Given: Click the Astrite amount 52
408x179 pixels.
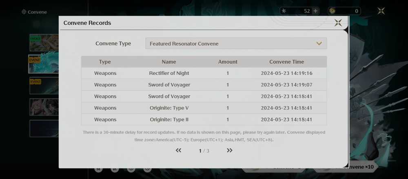Looking at the screenshot, I should [x=307, y=11].
